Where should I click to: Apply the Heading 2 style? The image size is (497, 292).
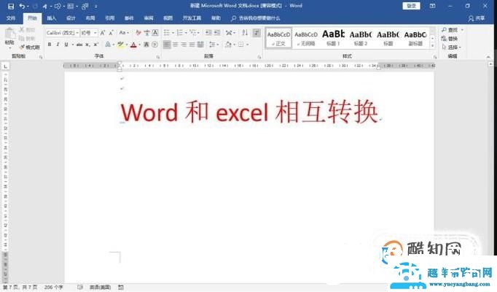361,37
